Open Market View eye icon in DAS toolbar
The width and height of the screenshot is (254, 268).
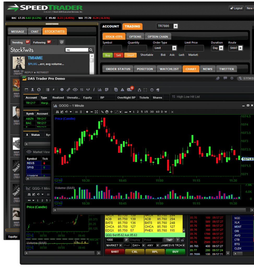tap(75, 90)
